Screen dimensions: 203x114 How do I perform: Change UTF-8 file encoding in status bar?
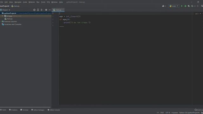click(x=168, y=113)
